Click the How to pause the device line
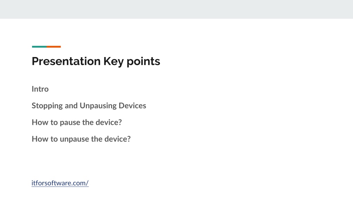 (77, 122)
